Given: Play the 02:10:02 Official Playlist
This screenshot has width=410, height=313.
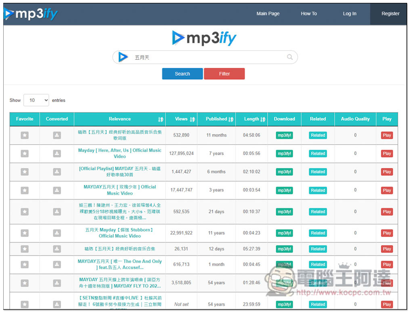Looking at the screenshot, I should (x=387, y=172).
